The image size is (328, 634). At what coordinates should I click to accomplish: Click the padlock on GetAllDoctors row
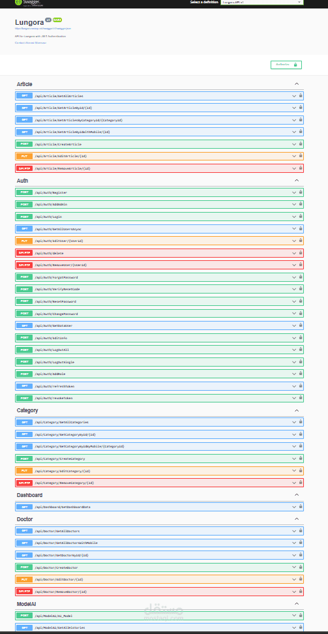pyautogui.click(x=301, y=531)
